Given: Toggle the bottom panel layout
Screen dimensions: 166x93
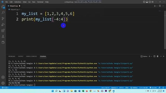Looking at the screenshot, I should tap(147, 2).
